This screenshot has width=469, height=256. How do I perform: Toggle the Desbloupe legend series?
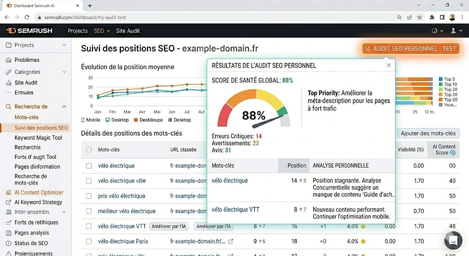coord(148,120)
